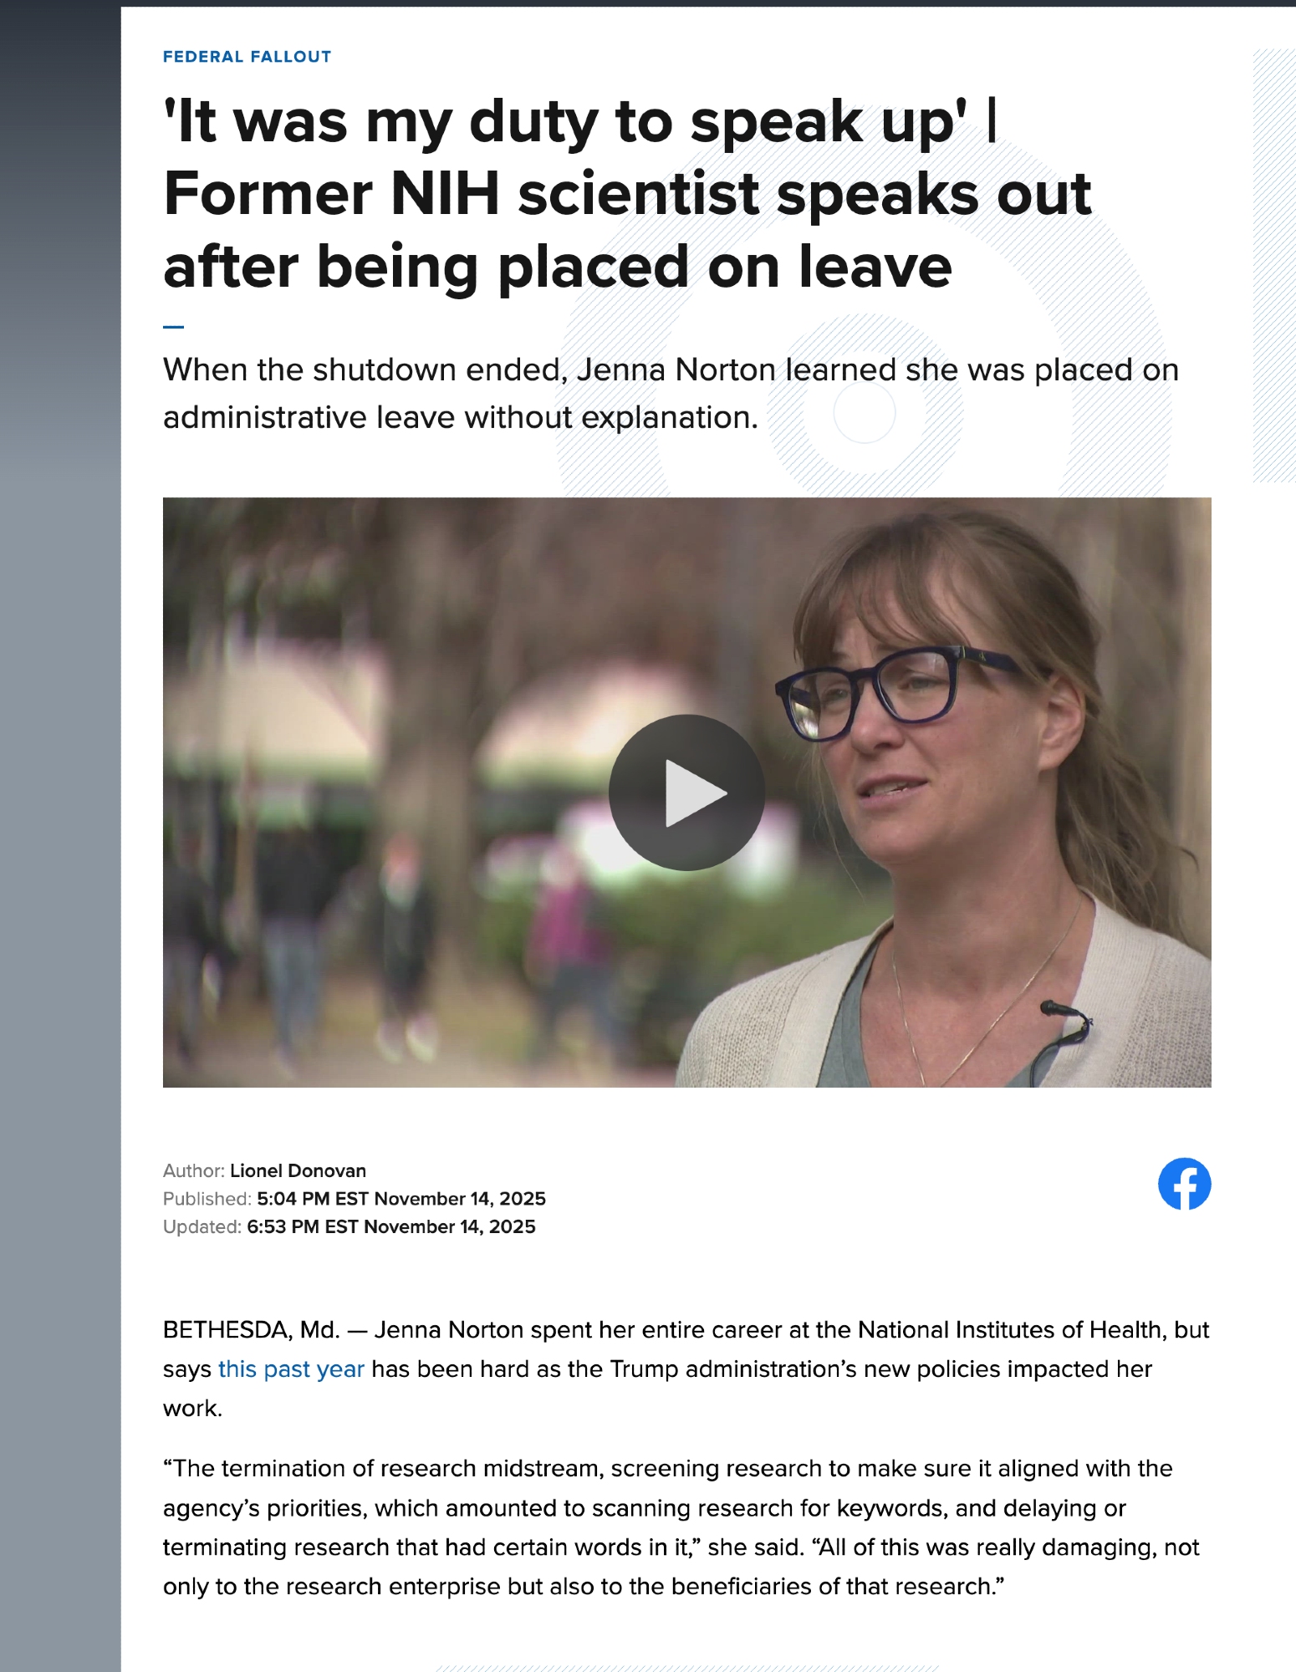
Task: Click the Published 5:04 PM EST timestamp
Action: 401,1198
